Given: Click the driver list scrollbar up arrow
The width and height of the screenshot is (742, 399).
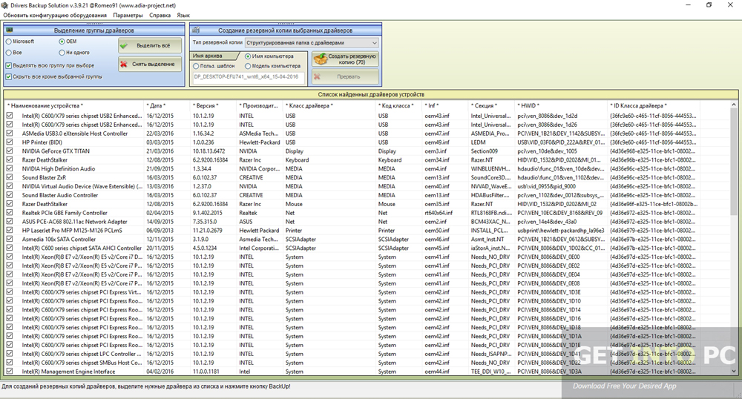Looking at the screenshot, I should [x=734, y=105].
